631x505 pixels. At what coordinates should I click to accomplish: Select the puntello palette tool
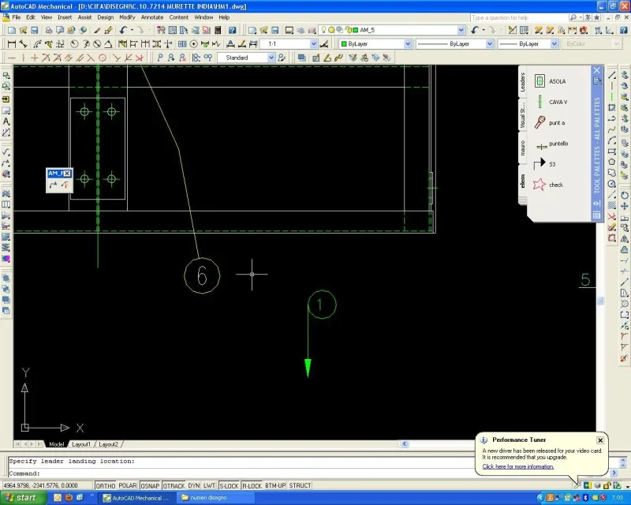pos(551,144)
